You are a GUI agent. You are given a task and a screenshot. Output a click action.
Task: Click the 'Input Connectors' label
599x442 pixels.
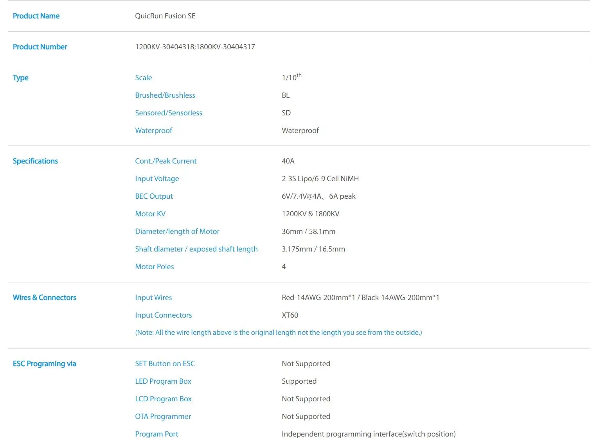163,315
